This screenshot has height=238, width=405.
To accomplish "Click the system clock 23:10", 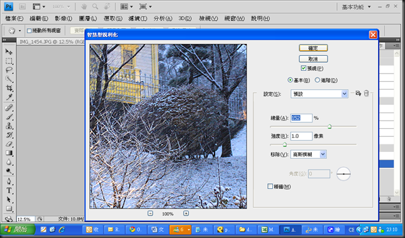I will pyautogui.click(x=392, y=229).
